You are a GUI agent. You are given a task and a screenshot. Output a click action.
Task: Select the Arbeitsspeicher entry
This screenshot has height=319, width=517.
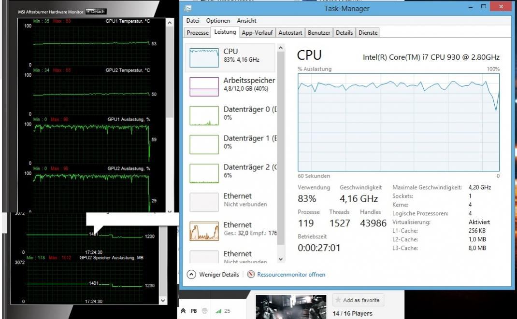pyautogui.click(x=230, y=86)
